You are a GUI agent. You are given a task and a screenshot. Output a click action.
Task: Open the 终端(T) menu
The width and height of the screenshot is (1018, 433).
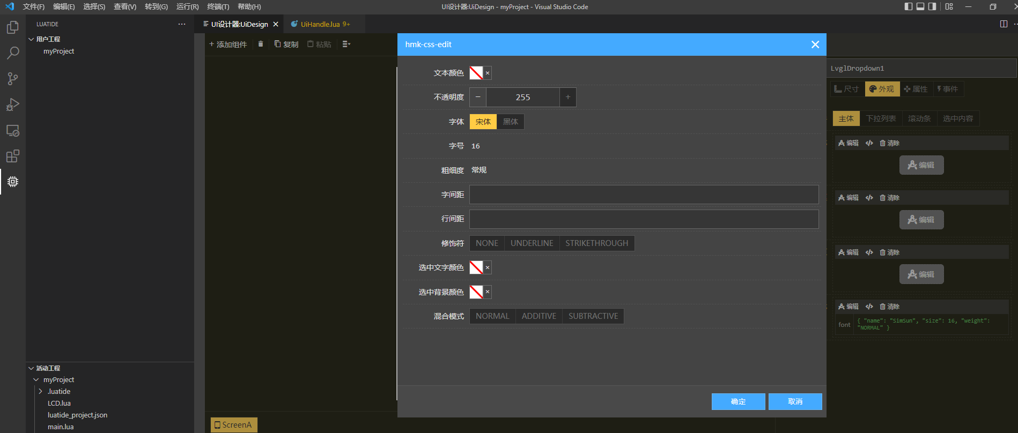point(218,7)
